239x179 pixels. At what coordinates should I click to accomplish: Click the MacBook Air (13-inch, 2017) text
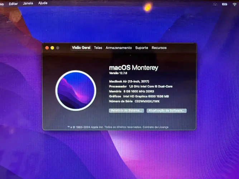(129, 81)
